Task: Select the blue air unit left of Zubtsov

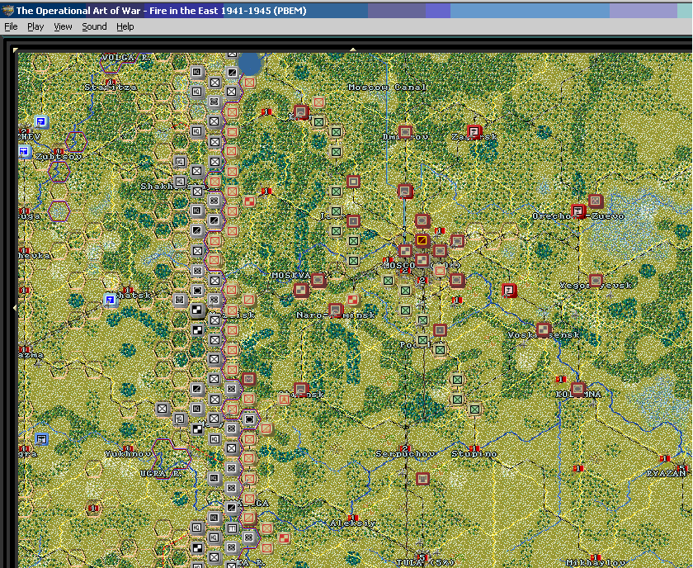Action: [24, 152]
